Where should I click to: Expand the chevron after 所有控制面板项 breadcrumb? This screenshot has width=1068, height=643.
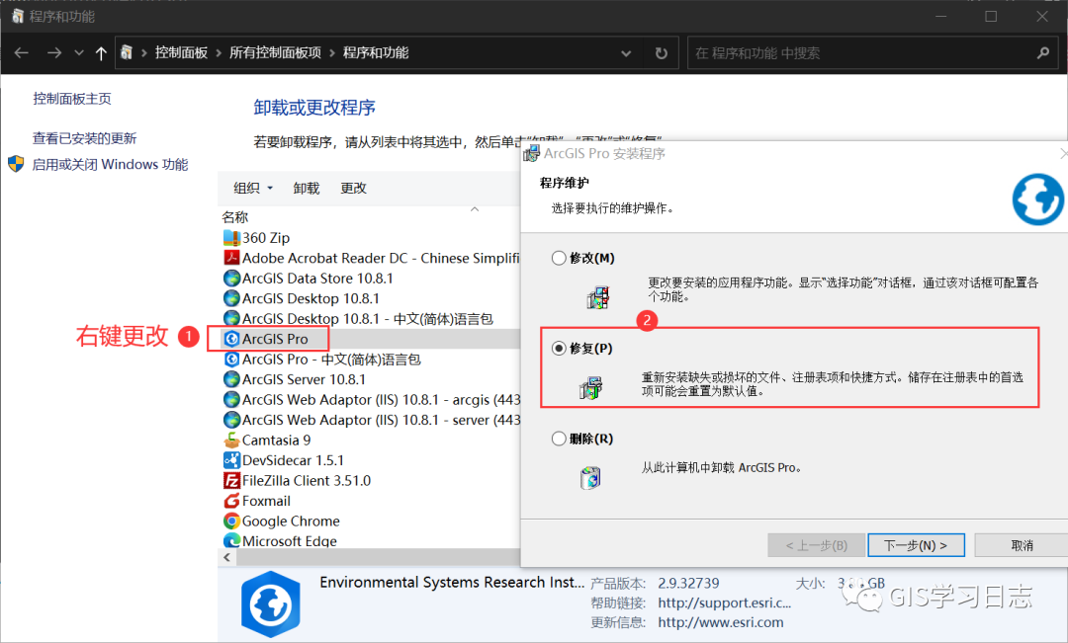(332, 53)
